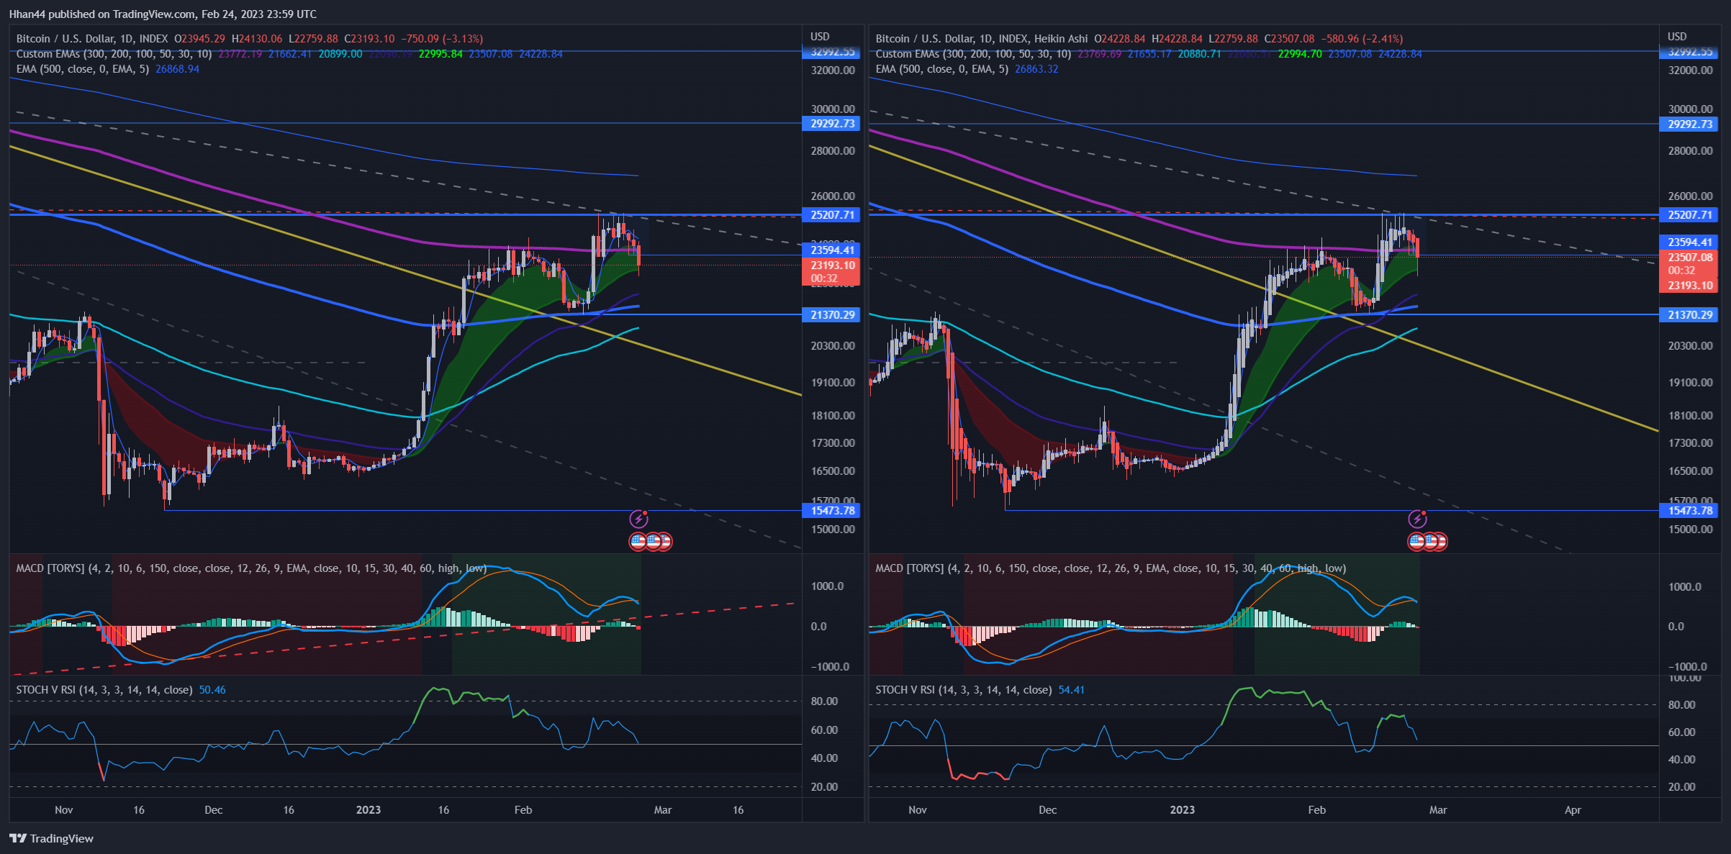Select the Bitcoin / U.S. Dollar, 1D, INDEX title in left chart

92,38
